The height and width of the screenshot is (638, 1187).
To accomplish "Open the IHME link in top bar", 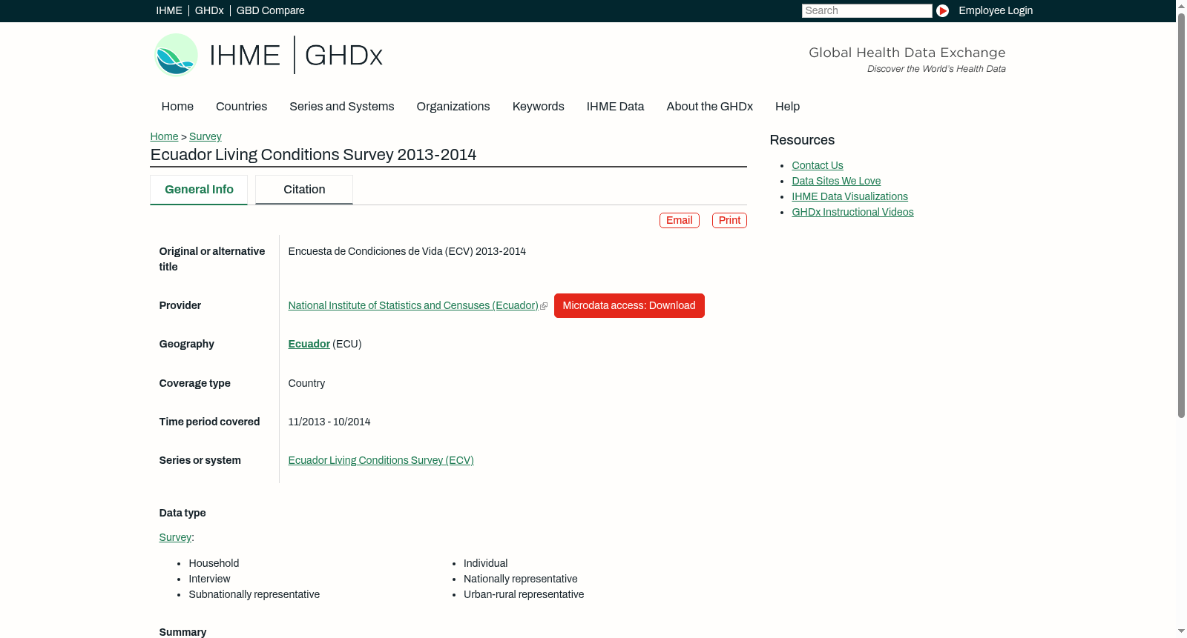I will (169, 10).
